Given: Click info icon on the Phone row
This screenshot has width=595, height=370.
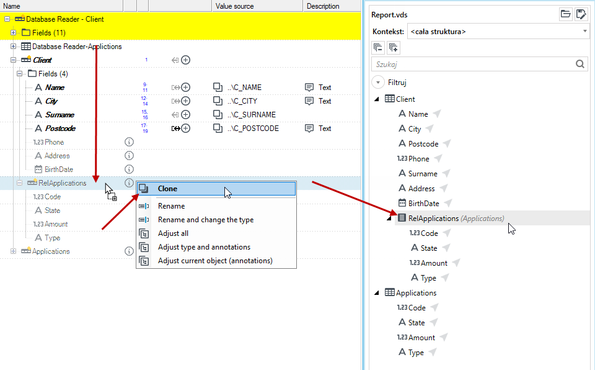Looking at the screenshot, I should pos(129,142).
